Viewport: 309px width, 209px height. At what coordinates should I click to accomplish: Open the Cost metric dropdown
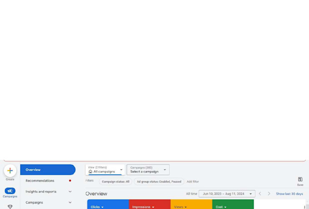click(x=221, y=207)
